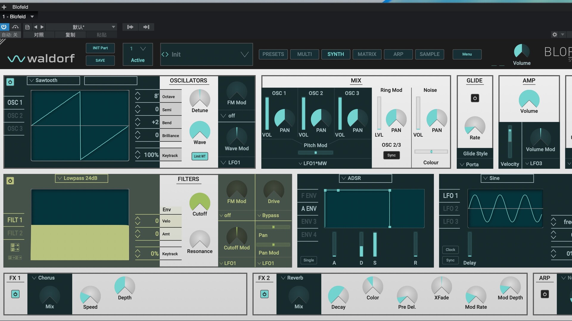
Task: Turn on the ARP power switch
Action: pyautogui.click(x=545, y=294)
